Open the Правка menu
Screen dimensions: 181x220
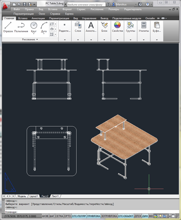coord(29,9)
